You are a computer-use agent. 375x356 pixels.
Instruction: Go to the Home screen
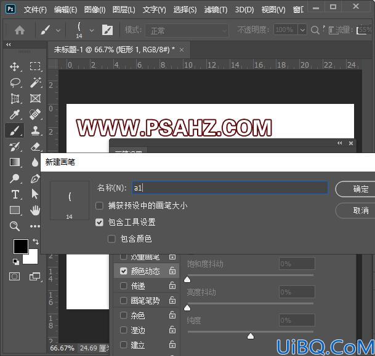20,30
